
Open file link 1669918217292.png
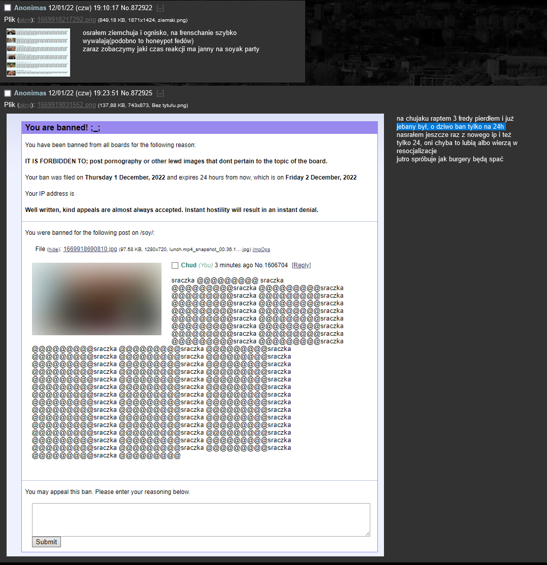click(66, 20)
